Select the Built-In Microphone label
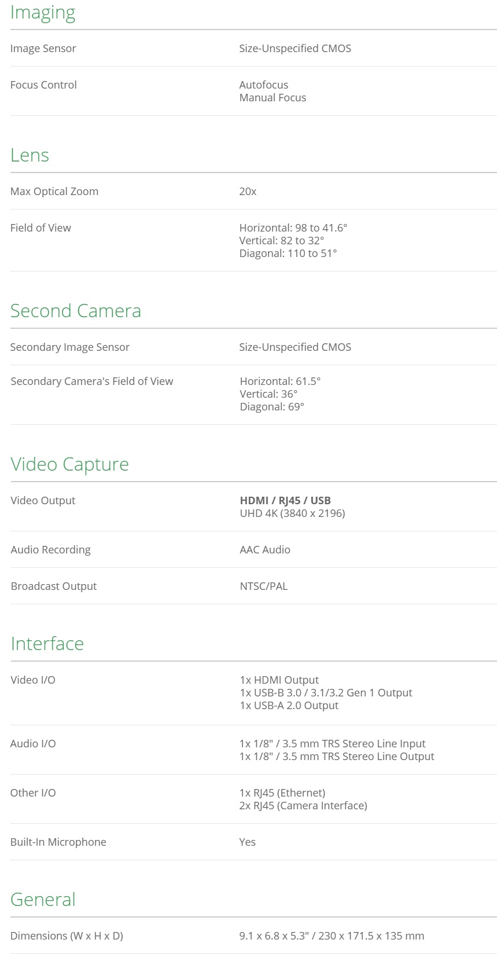This screenshot has width=497, height=954. click(58, 842)
